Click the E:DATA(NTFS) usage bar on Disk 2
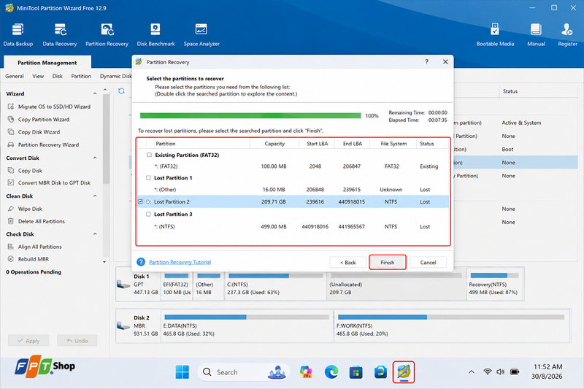 click(x=246, y=317)
